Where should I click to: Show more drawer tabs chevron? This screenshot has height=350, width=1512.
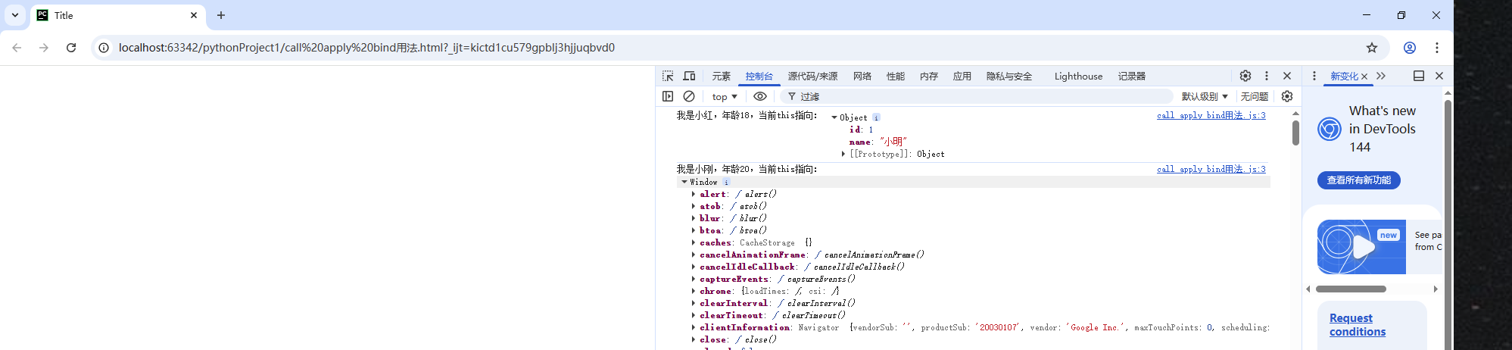[x=1381, y=76]
